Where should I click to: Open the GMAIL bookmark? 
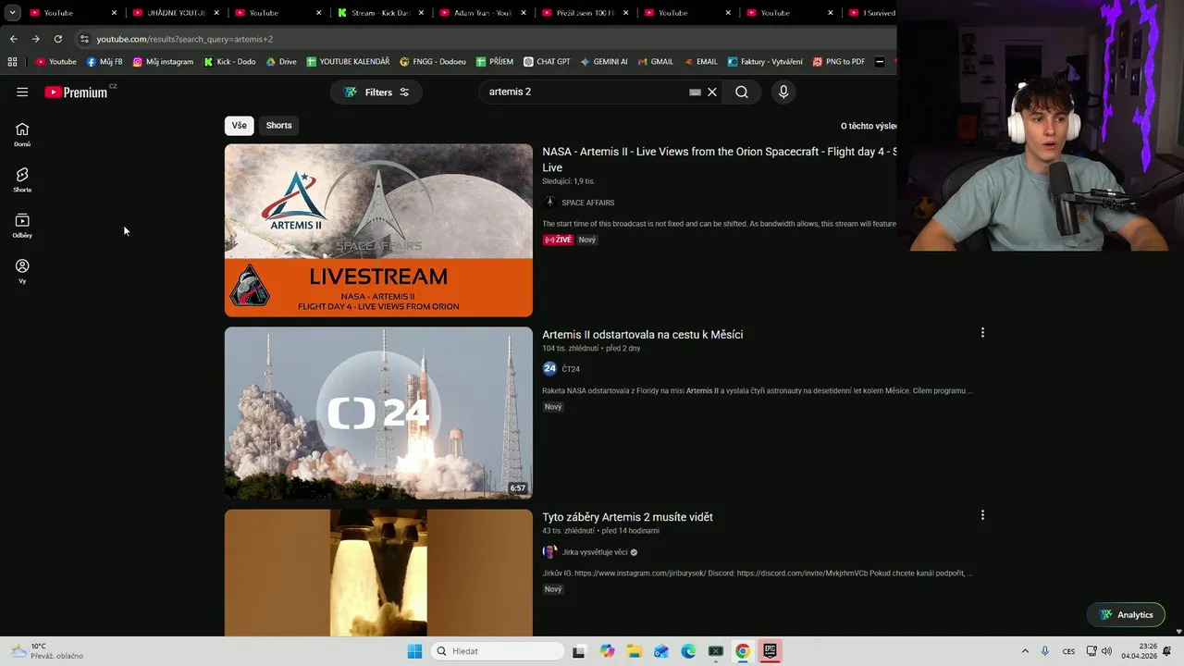tap(655, 62)
